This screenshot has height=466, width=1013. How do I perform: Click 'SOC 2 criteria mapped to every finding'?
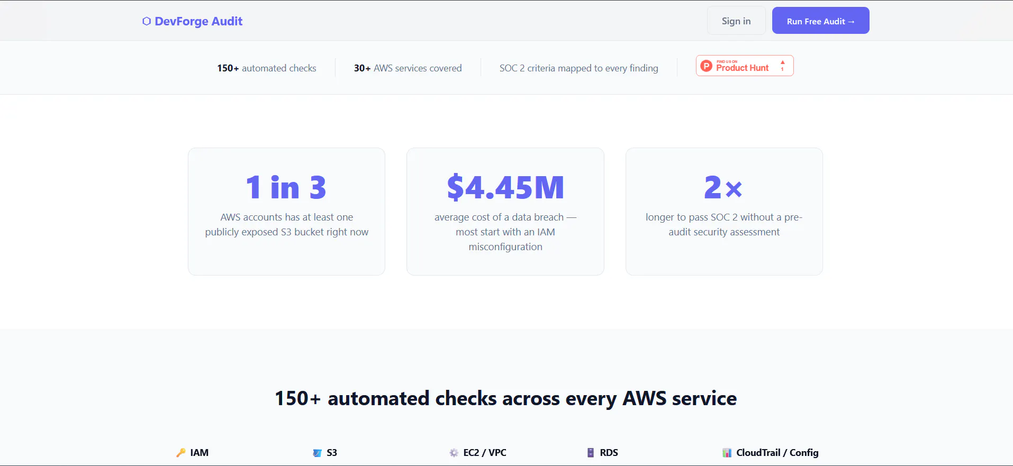(x=579, y=68)
